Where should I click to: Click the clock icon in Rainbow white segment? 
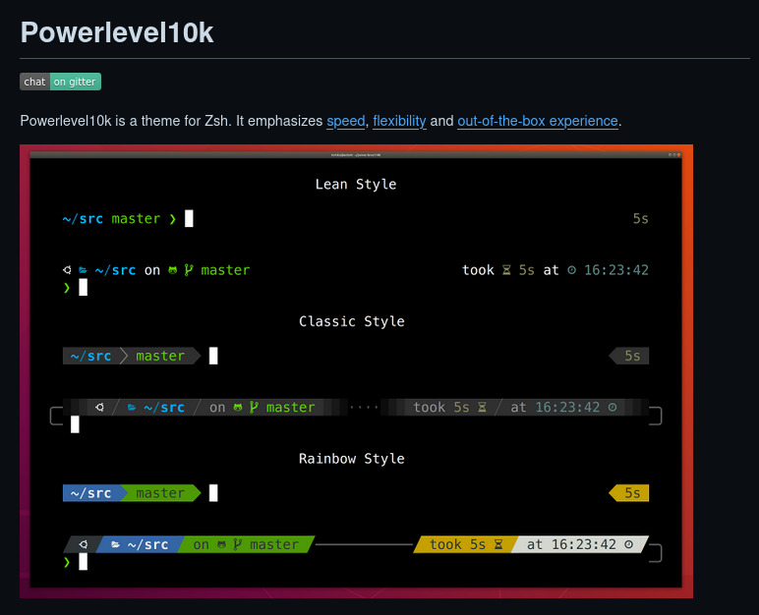(x=629, y=544)
